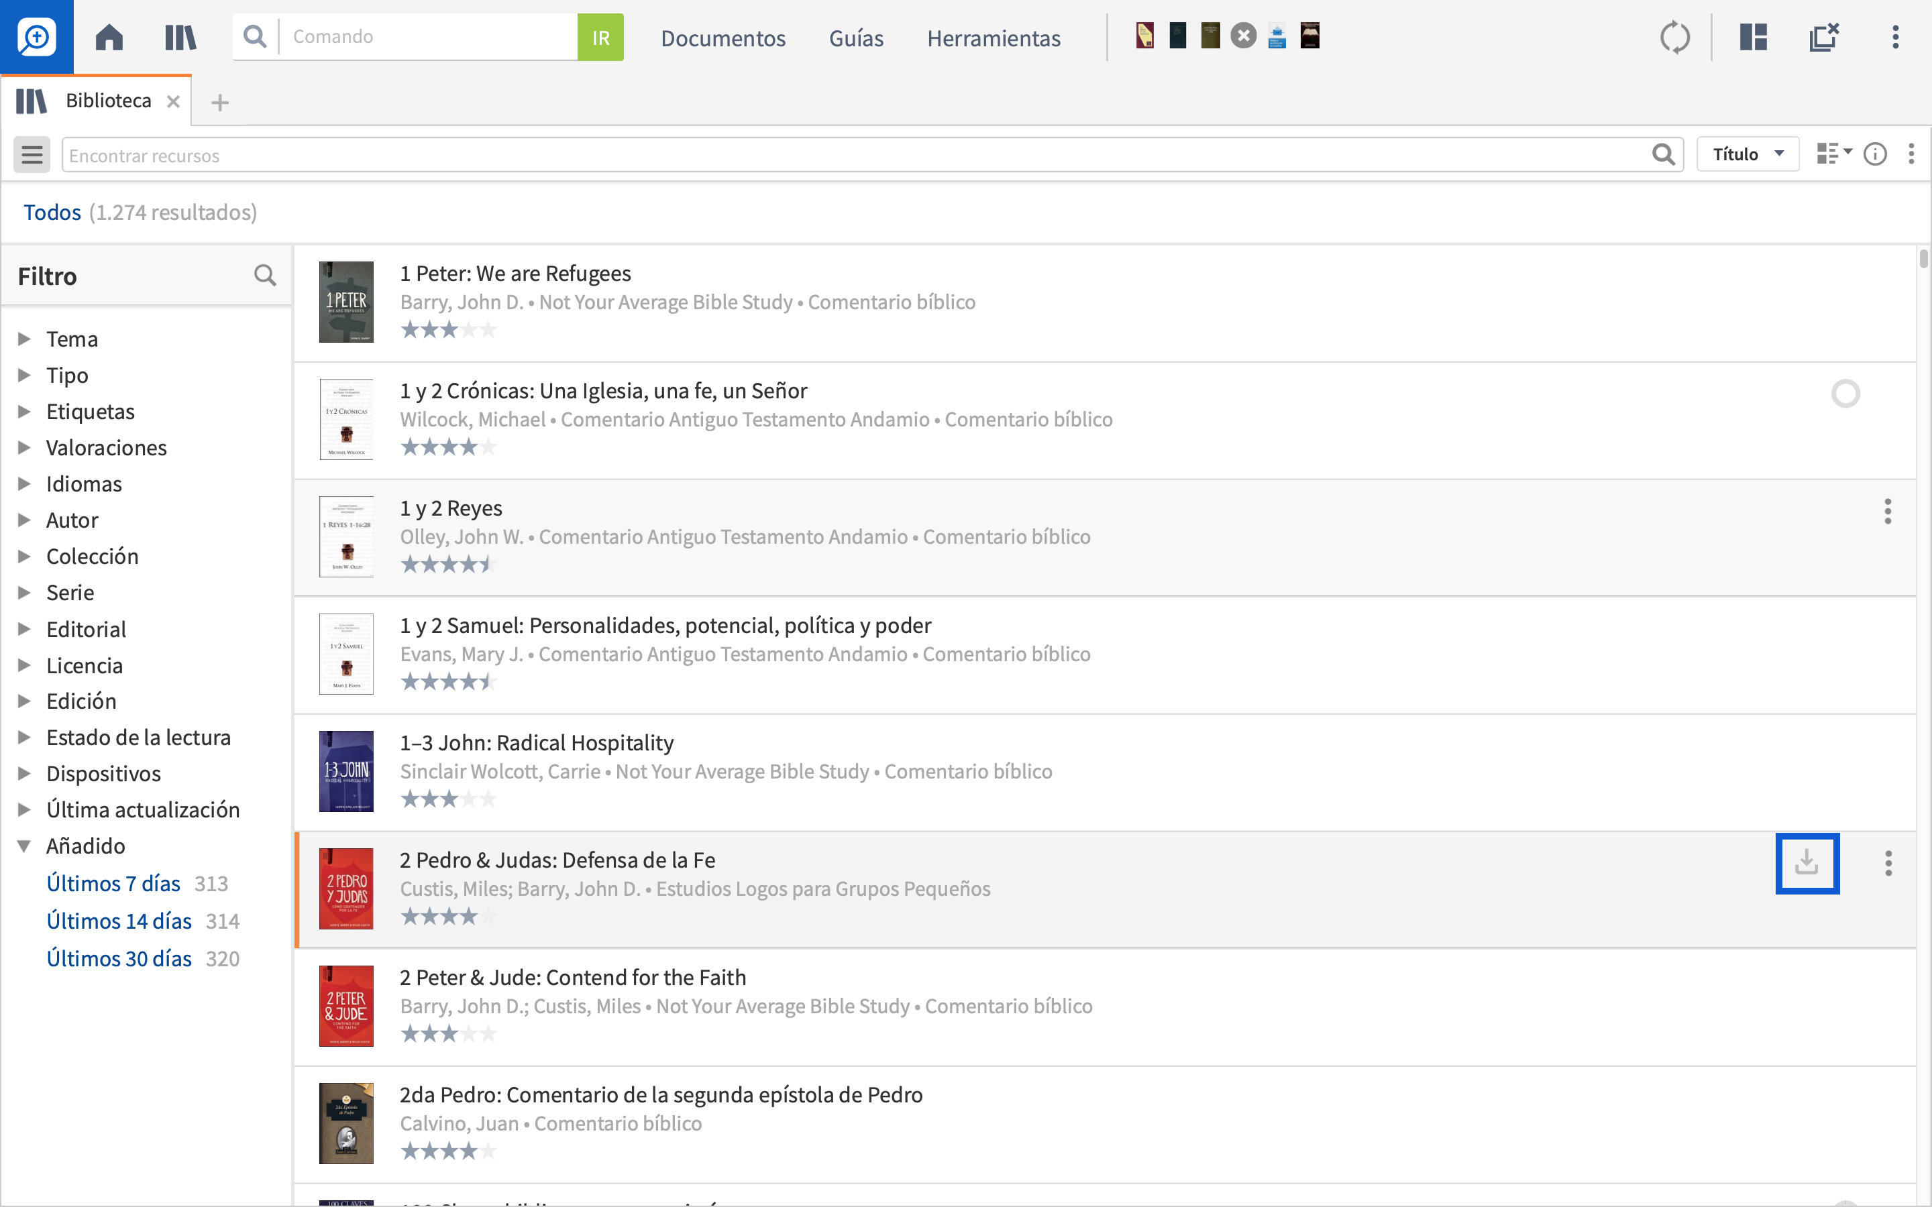Open the Documentos menu
Image resolution: width=1932 pixels, height=1207 pixels.
pos(722,38)
